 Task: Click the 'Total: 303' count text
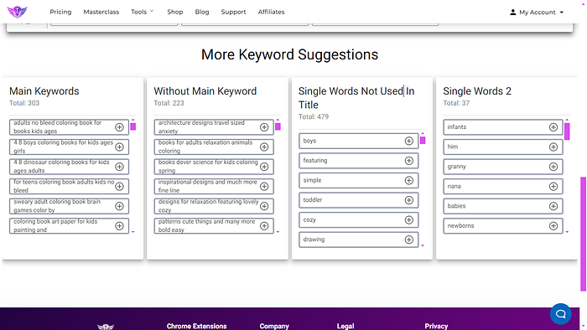tap(24, 103)
